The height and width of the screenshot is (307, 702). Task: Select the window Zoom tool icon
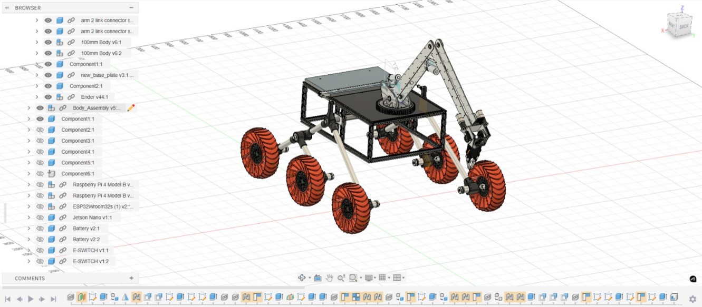click(353, 278)
